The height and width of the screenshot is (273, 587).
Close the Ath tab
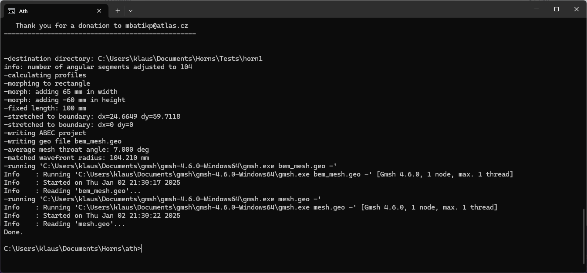pyautogui.click(x=99, y=11)
